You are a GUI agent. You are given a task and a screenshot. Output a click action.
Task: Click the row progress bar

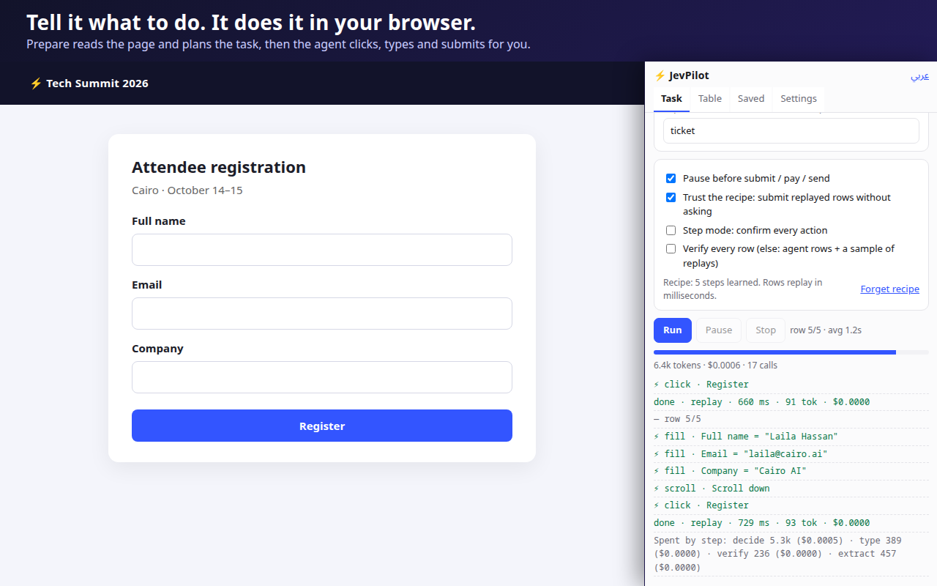tap(791, 352)
